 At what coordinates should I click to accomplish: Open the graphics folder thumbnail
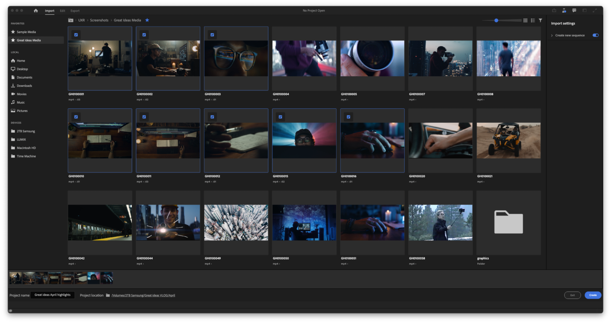pyautogui.click(x=508, y=222)
